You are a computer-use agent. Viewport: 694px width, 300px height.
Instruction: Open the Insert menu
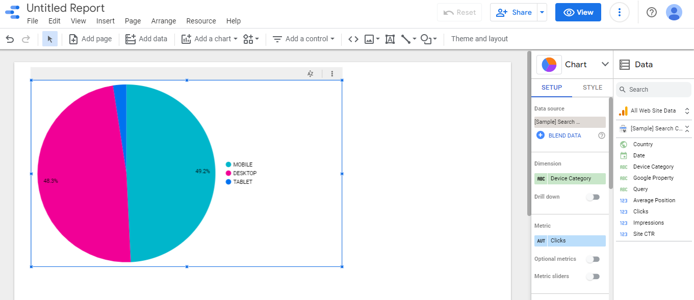click(106, 21)
